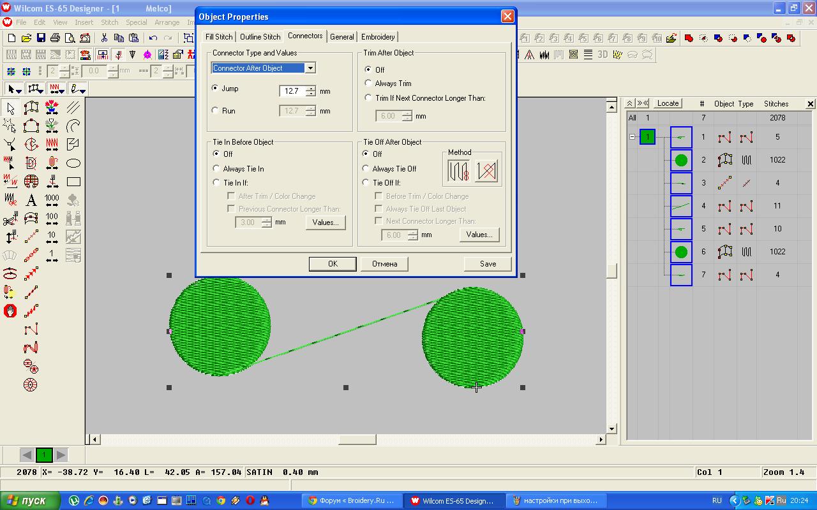The image size is (817, 510).
Task: Click the Save floppy disk toolbar icon
Action: tap(41, 38)
